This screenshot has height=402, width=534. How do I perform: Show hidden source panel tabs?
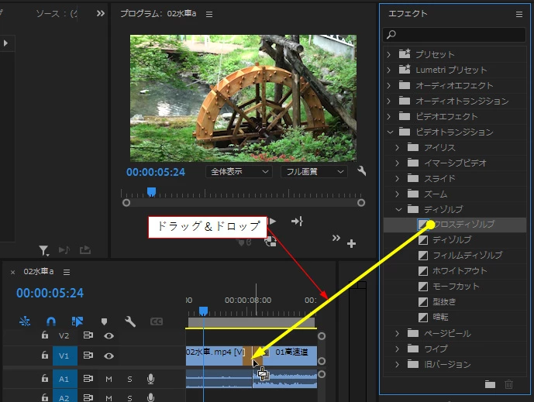click(101, 13)
